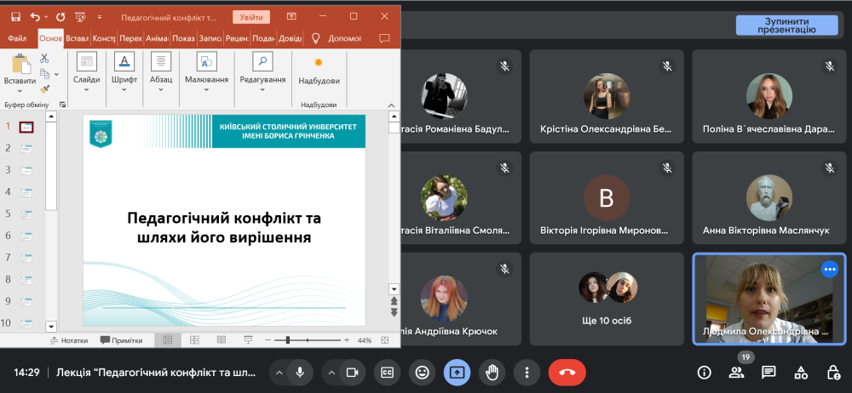Screen dimensions: 852x393
Task: Toggle the Примітки comments pane
Action: pos(121,340)
